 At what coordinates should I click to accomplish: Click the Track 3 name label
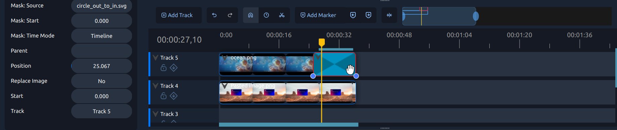point(169,114)
